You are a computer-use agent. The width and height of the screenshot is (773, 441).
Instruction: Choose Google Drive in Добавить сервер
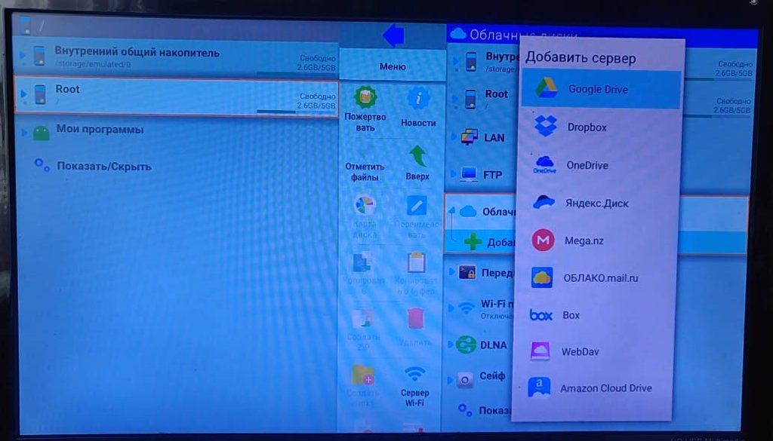(x=600, y=89)
